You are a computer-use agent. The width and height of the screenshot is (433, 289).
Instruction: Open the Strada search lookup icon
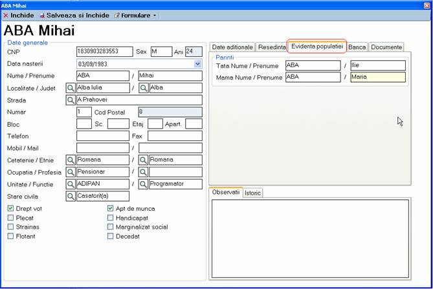tap(71, 100)
